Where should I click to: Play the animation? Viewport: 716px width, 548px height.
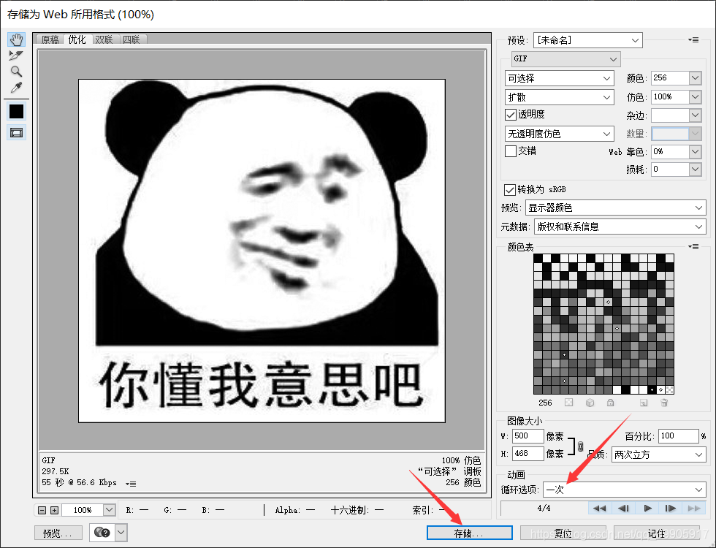point(647,509)
